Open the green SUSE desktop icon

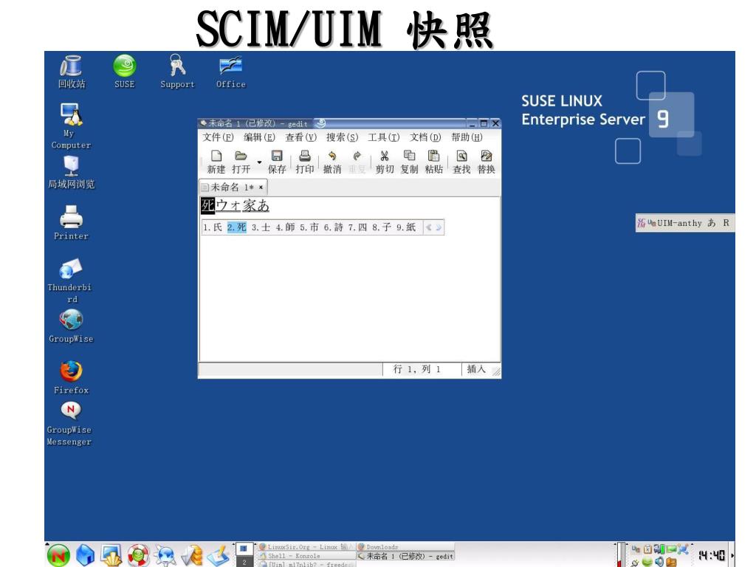point(124,71)
